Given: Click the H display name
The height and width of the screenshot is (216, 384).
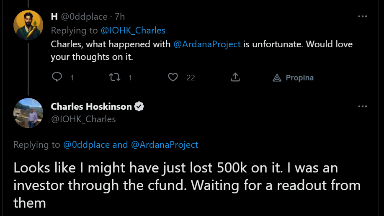Looking at the screenshot, I should [54, 17].
